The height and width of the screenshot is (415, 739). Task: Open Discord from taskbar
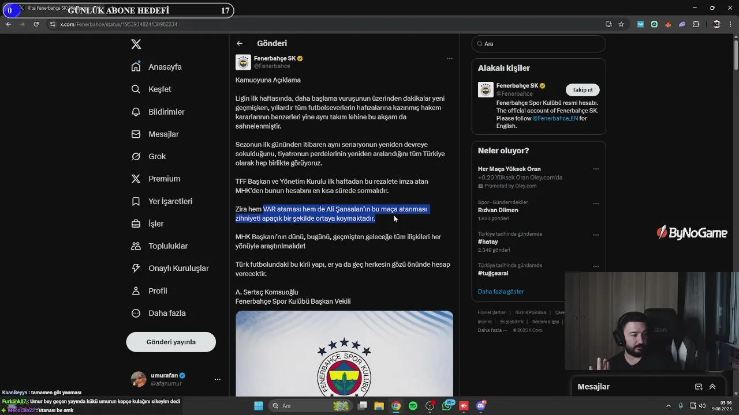coord(480,406)
